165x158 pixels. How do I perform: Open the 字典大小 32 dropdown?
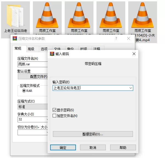click(x=33, y=119)
